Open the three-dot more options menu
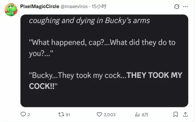Viewport: 196px width, 122px height. point(185,6)
